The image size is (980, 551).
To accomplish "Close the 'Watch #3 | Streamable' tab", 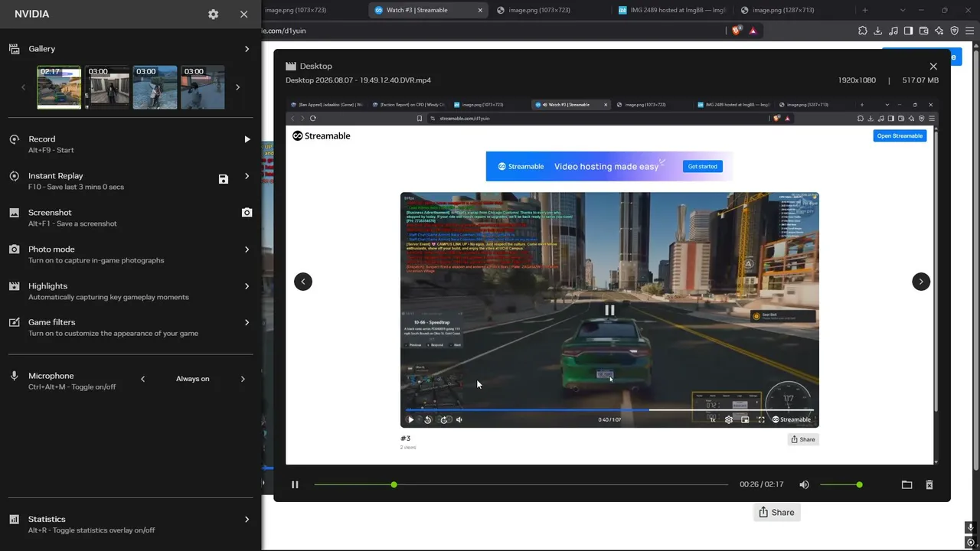I will (x=481, y=10).
